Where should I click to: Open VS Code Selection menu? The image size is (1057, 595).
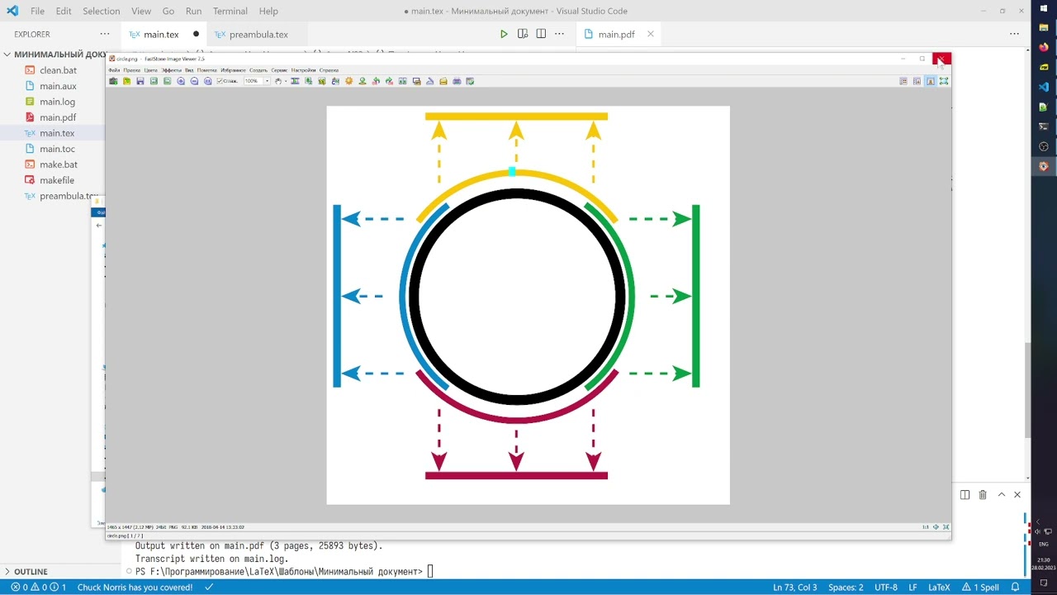pyautogui.click(x=102, y=11)
